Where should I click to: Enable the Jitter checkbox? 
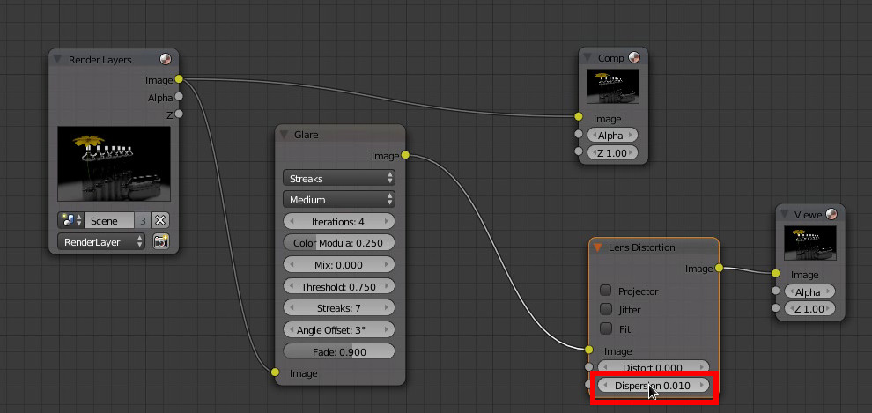click(606, 309)
